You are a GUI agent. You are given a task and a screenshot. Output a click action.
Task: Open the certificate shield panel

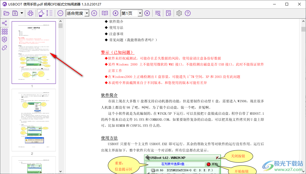click(4, 40)
